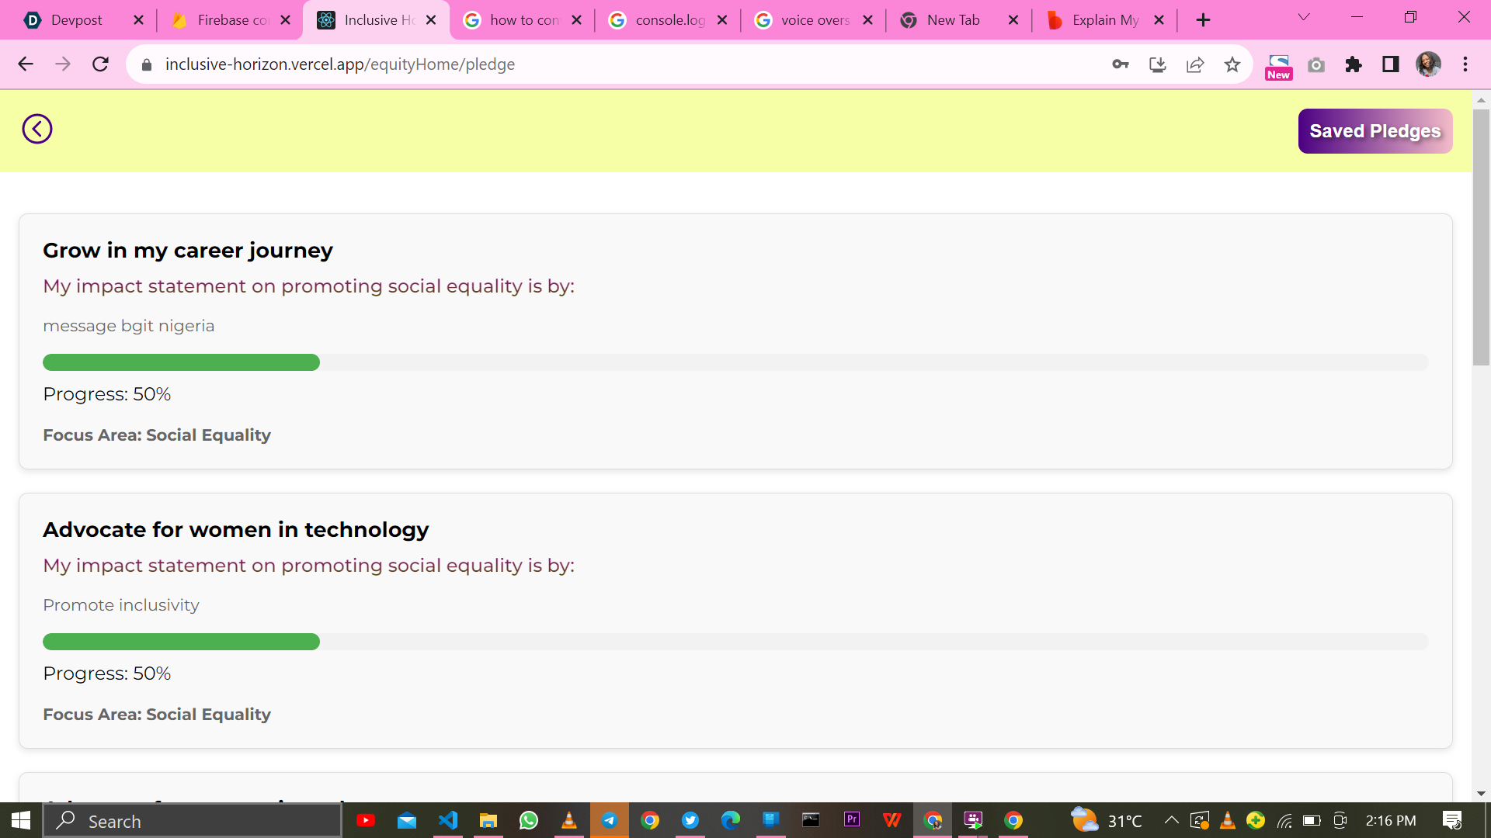
Task: Reload the current page
Action: (x=100, y=64)
